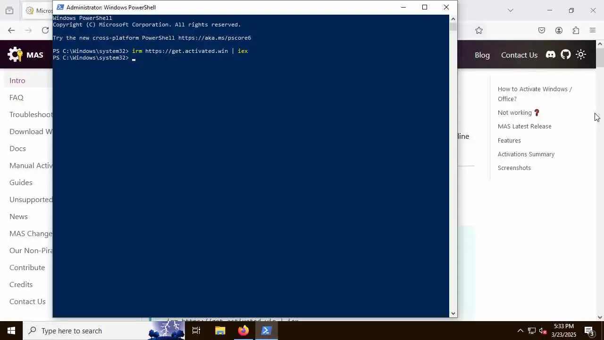Open Docs in the sidebar
Viewport: 604px width, 340px height.
[x=17, y=148]
